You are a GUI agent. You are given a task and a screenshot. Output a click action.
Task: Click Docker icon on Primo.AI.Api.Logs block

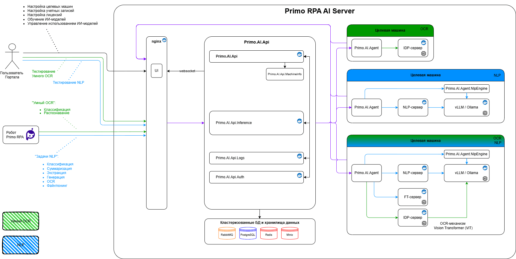299,156
